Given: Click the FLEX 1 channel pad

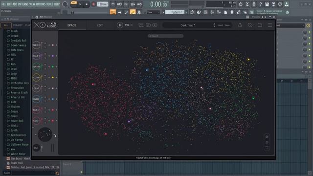Looking at the screenshot, I should [x=36, y=56].
